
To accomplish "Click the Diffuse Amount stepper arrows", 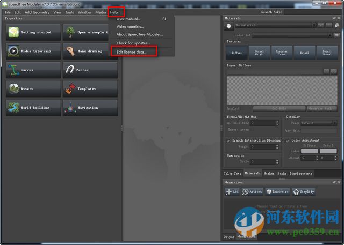I will tap(317, 158).
